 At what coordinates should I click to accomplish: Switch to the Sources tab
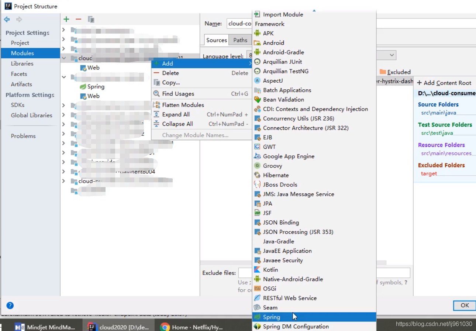[x=217, y=40]
